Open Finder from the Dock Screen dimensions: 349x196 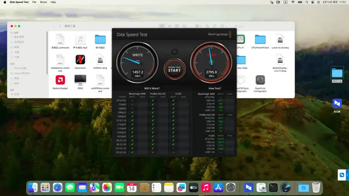point(33,187)
